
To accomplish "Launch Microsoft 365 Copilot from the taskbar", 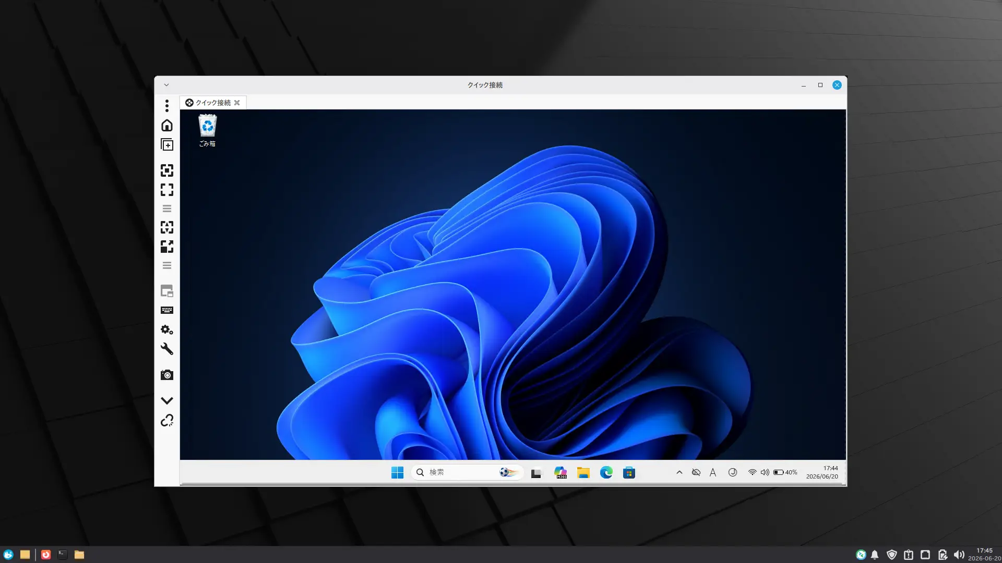I will coord(560,473).
